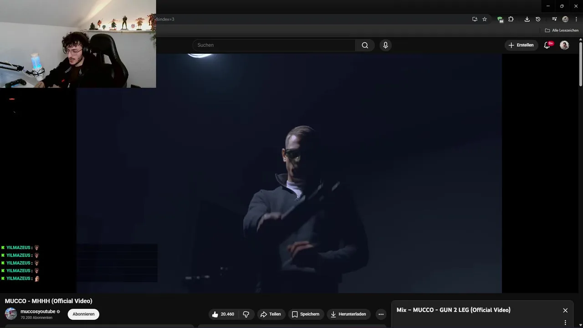Click the muccosyoutube channel avatar
Viewport: 583px width, 328px height.
[x=11, y=314]
